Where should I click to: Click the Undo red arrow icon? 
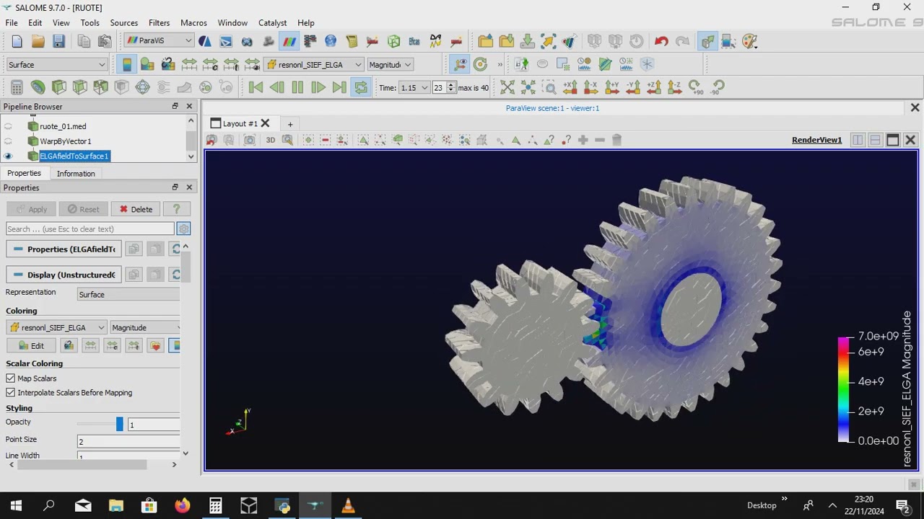click(x=661, y=41)
